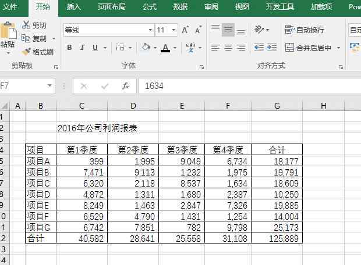Click the borders icon in font group
361x265 pixels.
click(x=120, y=48)
